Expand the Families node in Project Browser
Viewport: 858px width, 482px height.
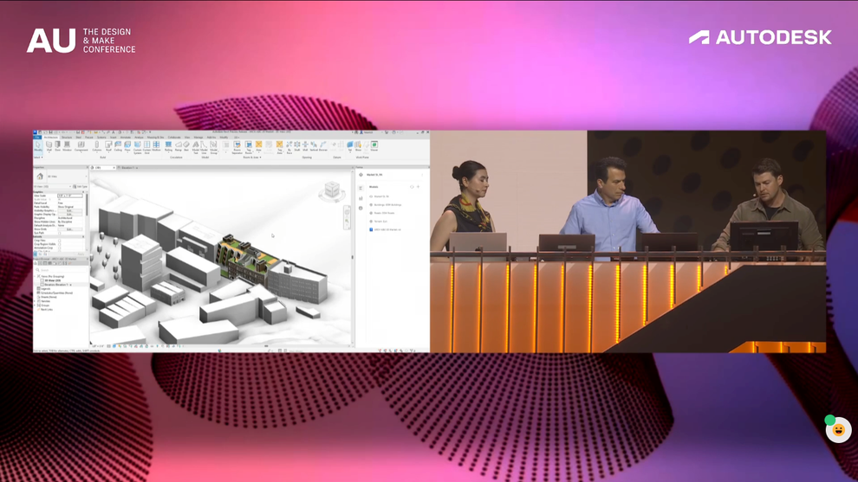click(35, 301)
